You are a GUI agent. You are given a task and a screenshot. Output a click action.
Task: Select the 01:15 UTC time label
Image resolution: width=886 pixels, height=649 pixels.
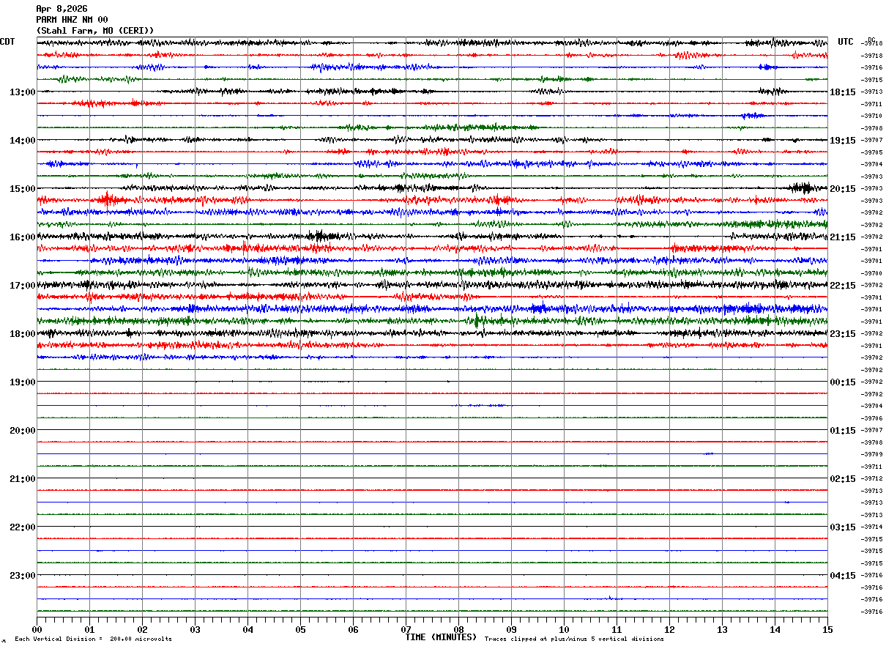coord(843,431)
